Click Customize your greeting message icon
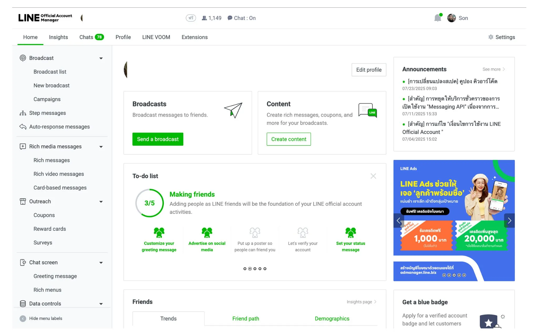 pos(159,232)
